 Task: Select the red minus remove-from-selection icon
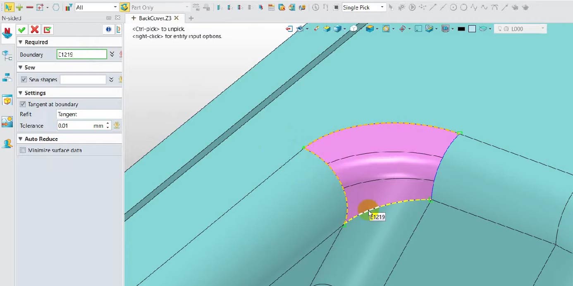click(x=29, y=7)
